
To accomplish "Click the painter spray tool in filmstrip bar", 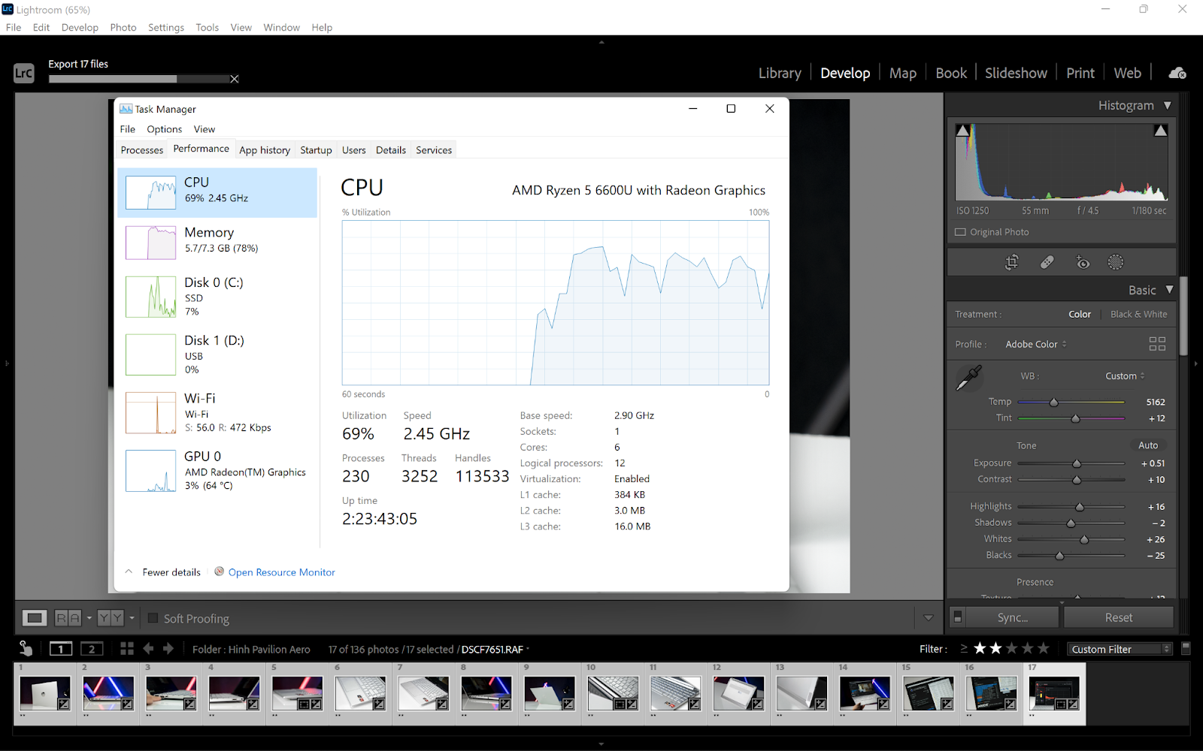I will pos(26,648).
